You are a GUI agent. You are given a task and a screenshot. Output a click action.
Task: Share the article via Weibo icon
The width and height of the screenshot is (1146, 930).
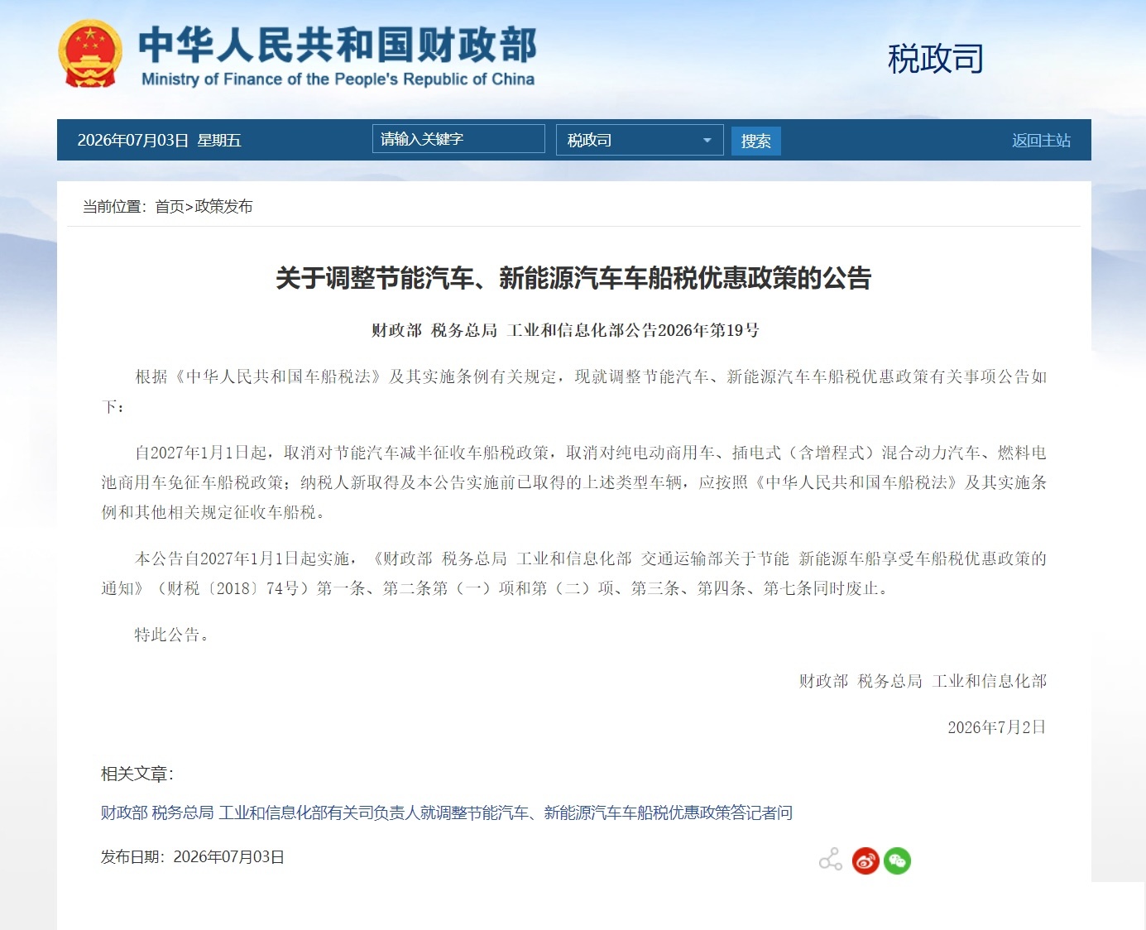click(x=865, y=860)
